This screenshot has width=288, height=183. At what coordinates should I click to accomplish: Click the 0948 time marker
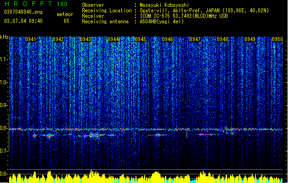tap(223, 39)
